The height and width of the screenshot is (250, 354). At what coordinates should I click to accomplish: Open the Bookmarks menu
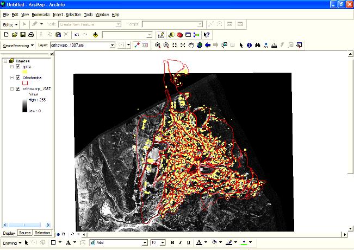tap(41, 15)
